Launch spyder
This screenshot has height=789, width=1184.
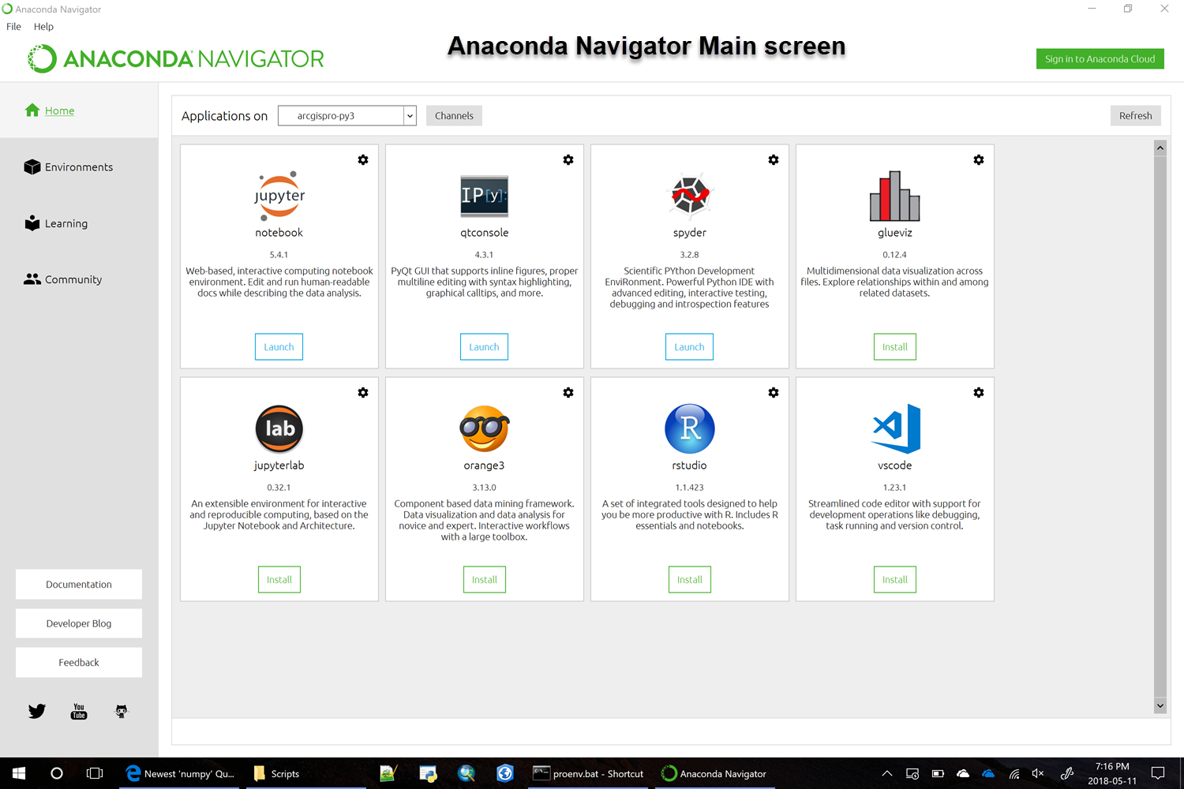[x=689, y=347]
